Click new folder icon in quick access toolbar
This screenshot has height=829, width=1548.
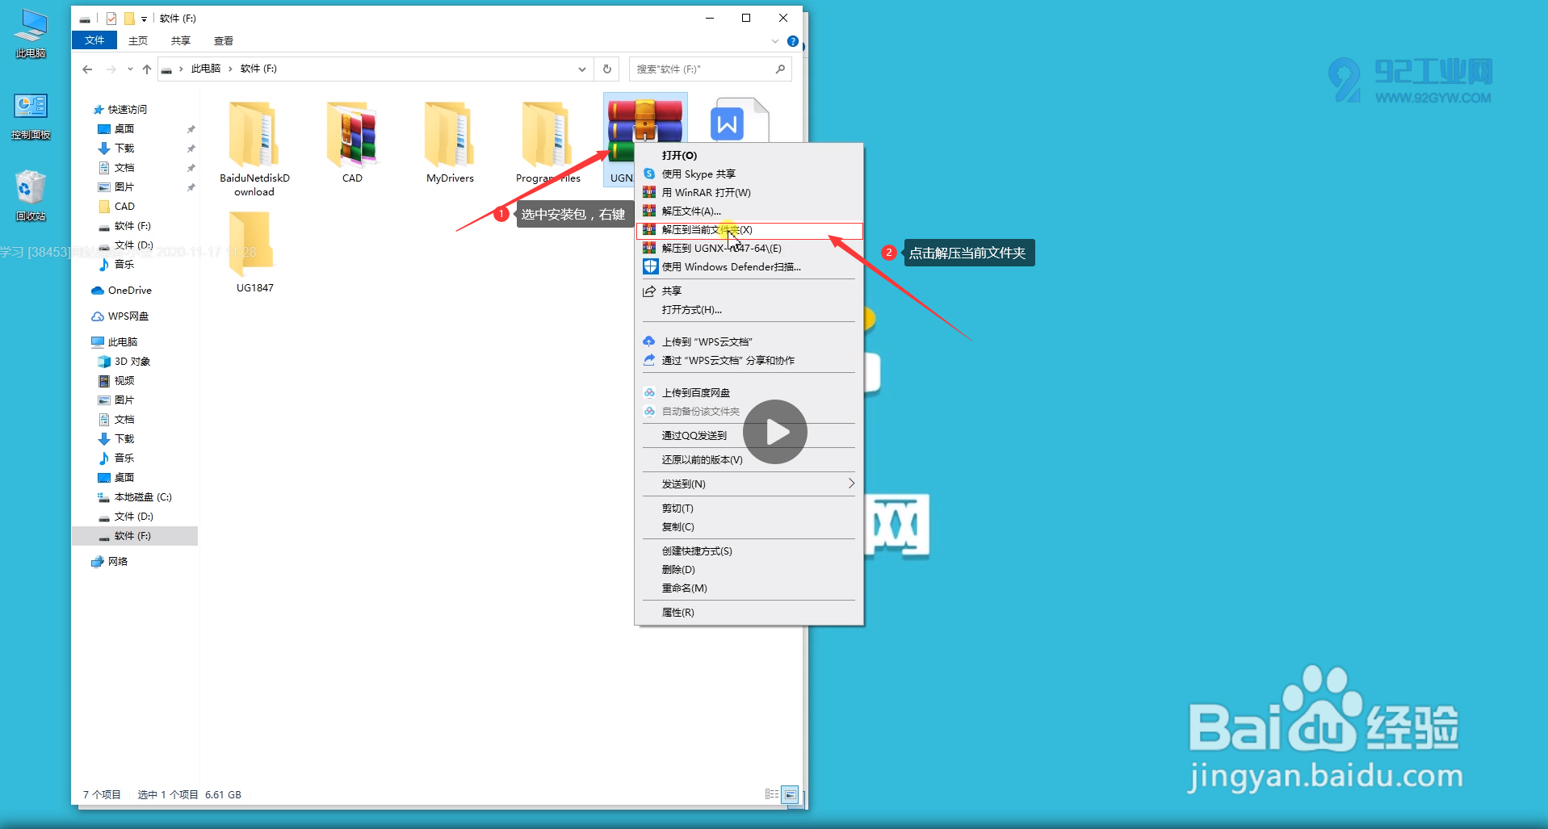(x=129, y=19)
